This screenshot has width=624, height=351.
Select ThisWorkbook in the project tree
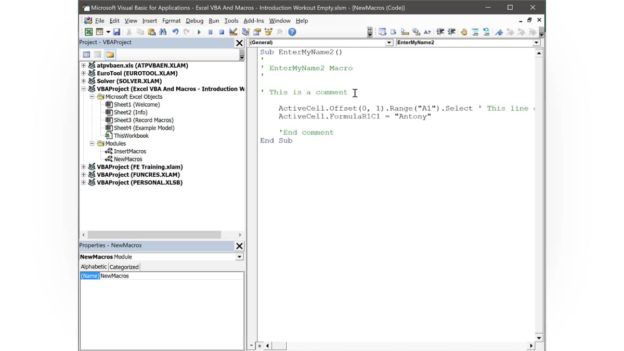click(x=131, y=136)
